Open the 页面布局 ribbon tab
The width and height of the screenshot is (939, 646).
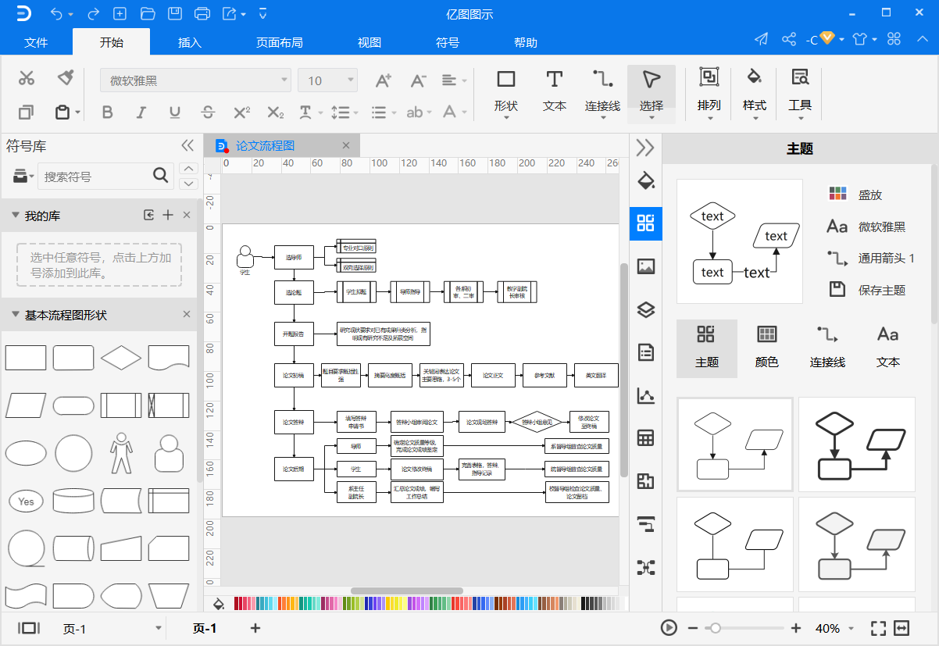click(279, 42)
